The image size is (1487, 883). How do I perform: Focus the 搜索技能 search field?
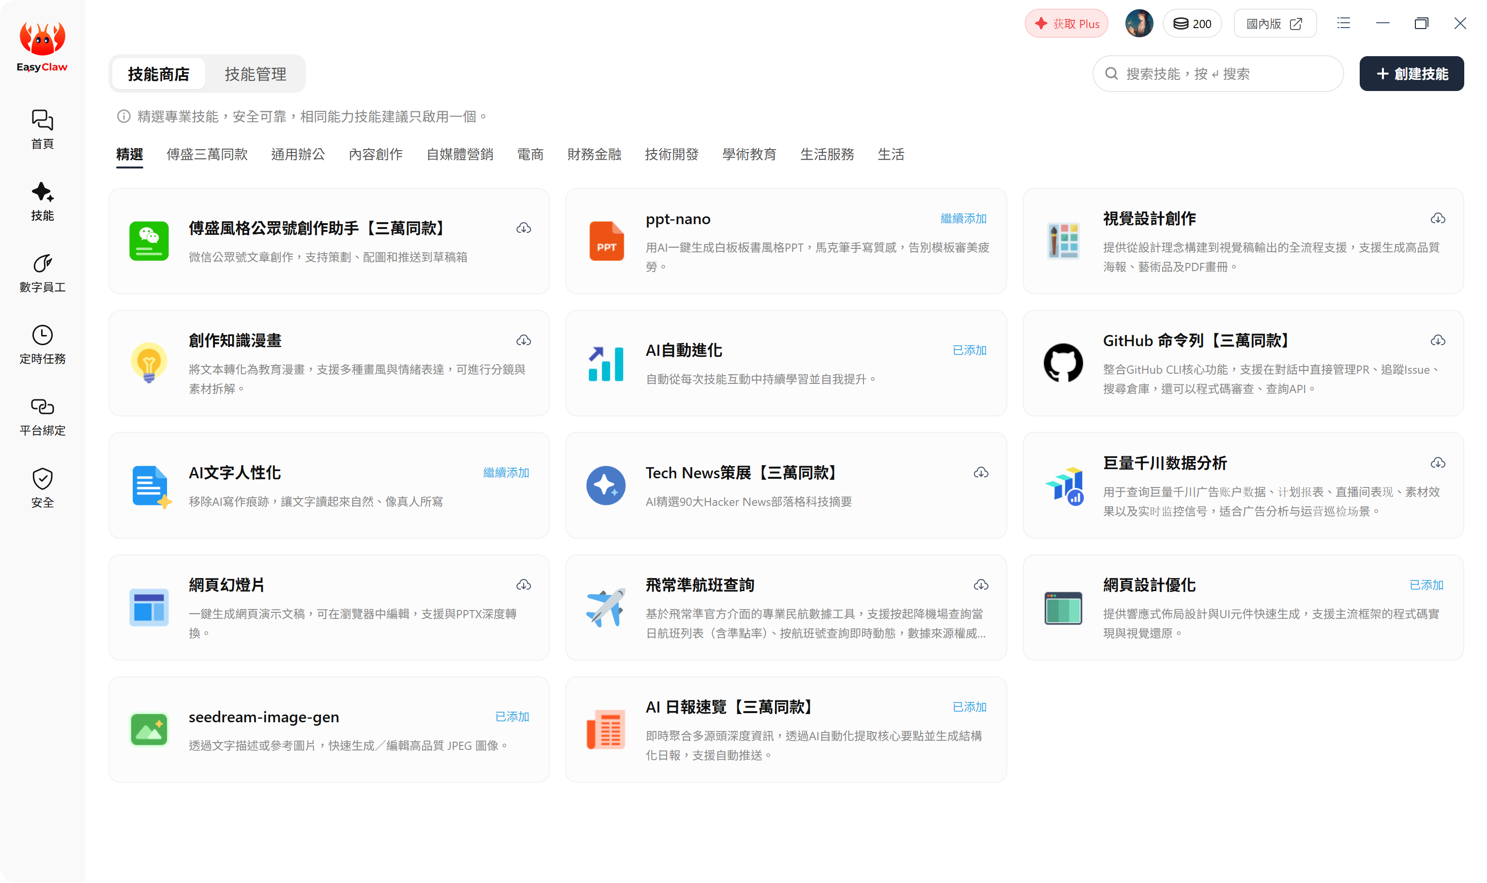pos(1217,74)
